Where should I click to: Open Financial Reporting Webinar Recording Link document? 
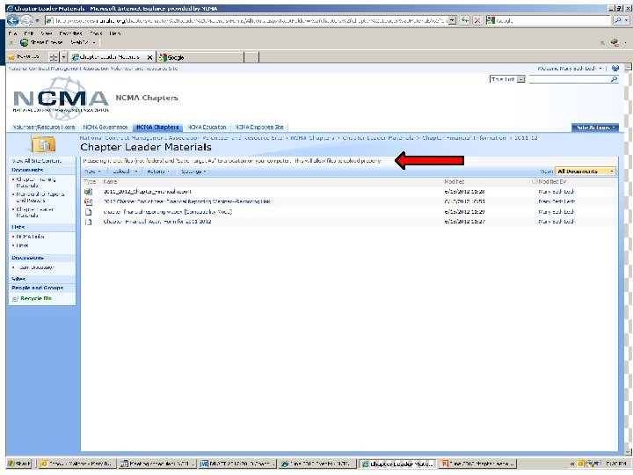point(186,201)
